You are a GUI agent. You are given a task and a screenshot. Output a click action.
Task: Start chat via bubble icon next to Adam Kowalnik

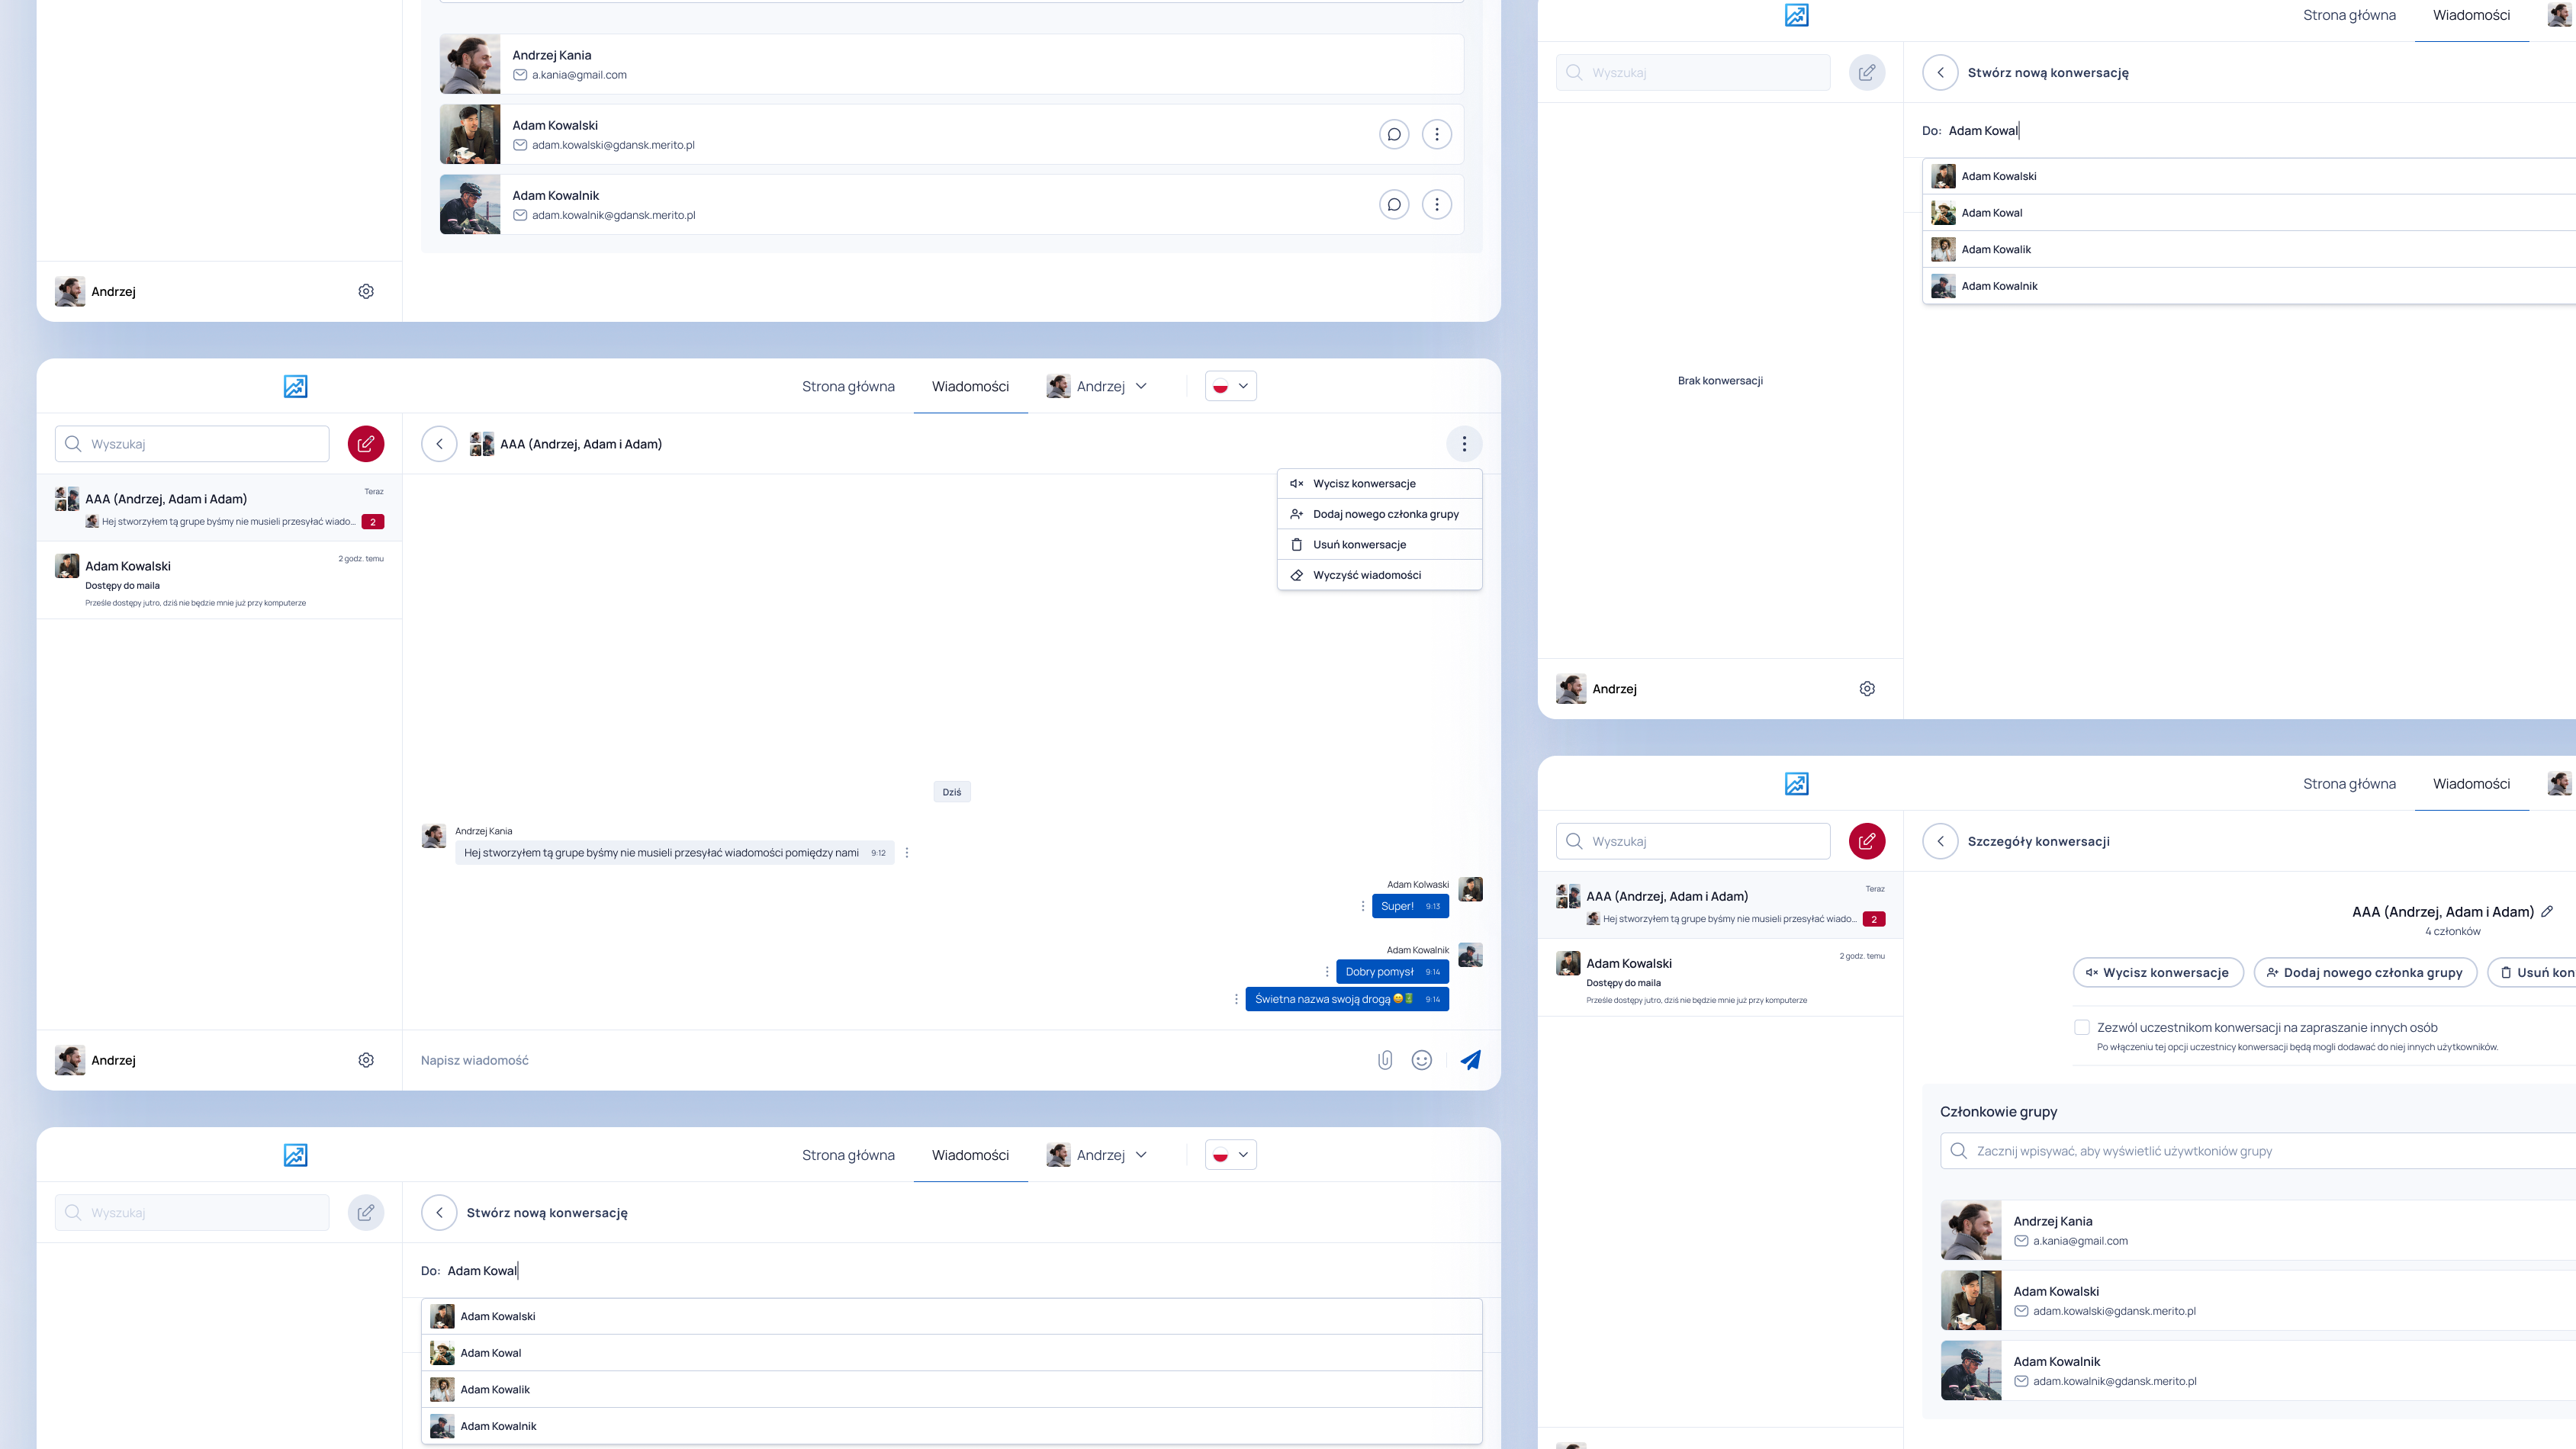click(1394, 204)
